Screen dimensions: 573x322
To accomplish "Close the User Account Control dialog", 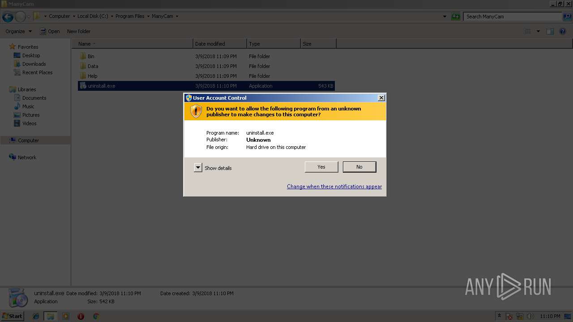I will pyautogui.click(x=381, y=97).
